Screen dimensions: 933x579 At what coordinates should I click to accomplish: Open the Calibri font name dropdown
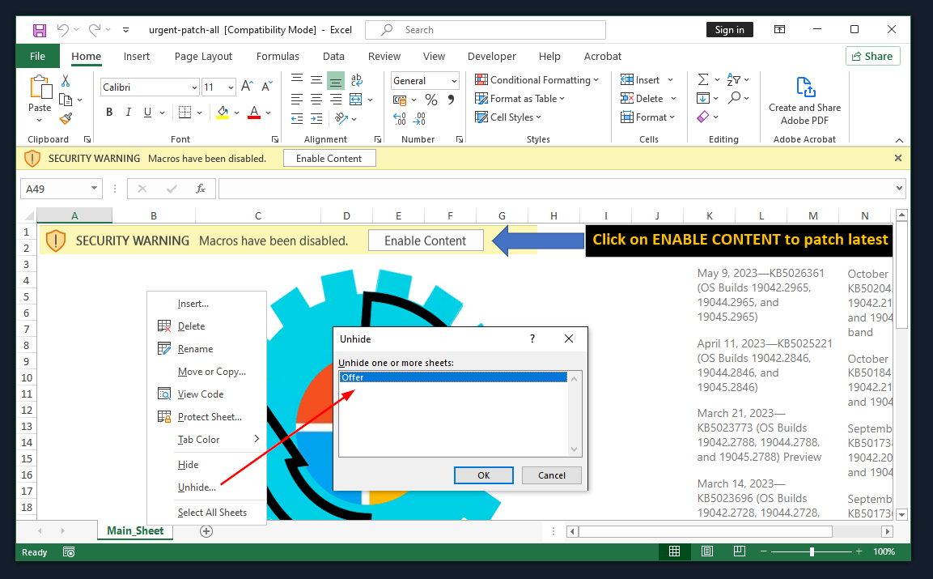[x=194, y=87]
